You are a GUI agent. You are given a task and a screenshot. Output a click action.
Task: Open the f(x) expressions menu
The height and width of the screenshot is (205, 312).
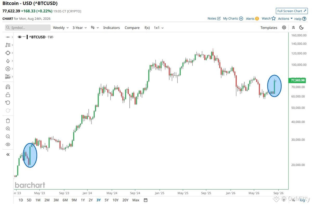pyautogui.click(x=147, y=28)
